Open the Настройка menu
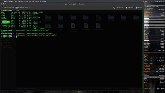This screenshot has width=165, height=93. [x=35, y=1]
